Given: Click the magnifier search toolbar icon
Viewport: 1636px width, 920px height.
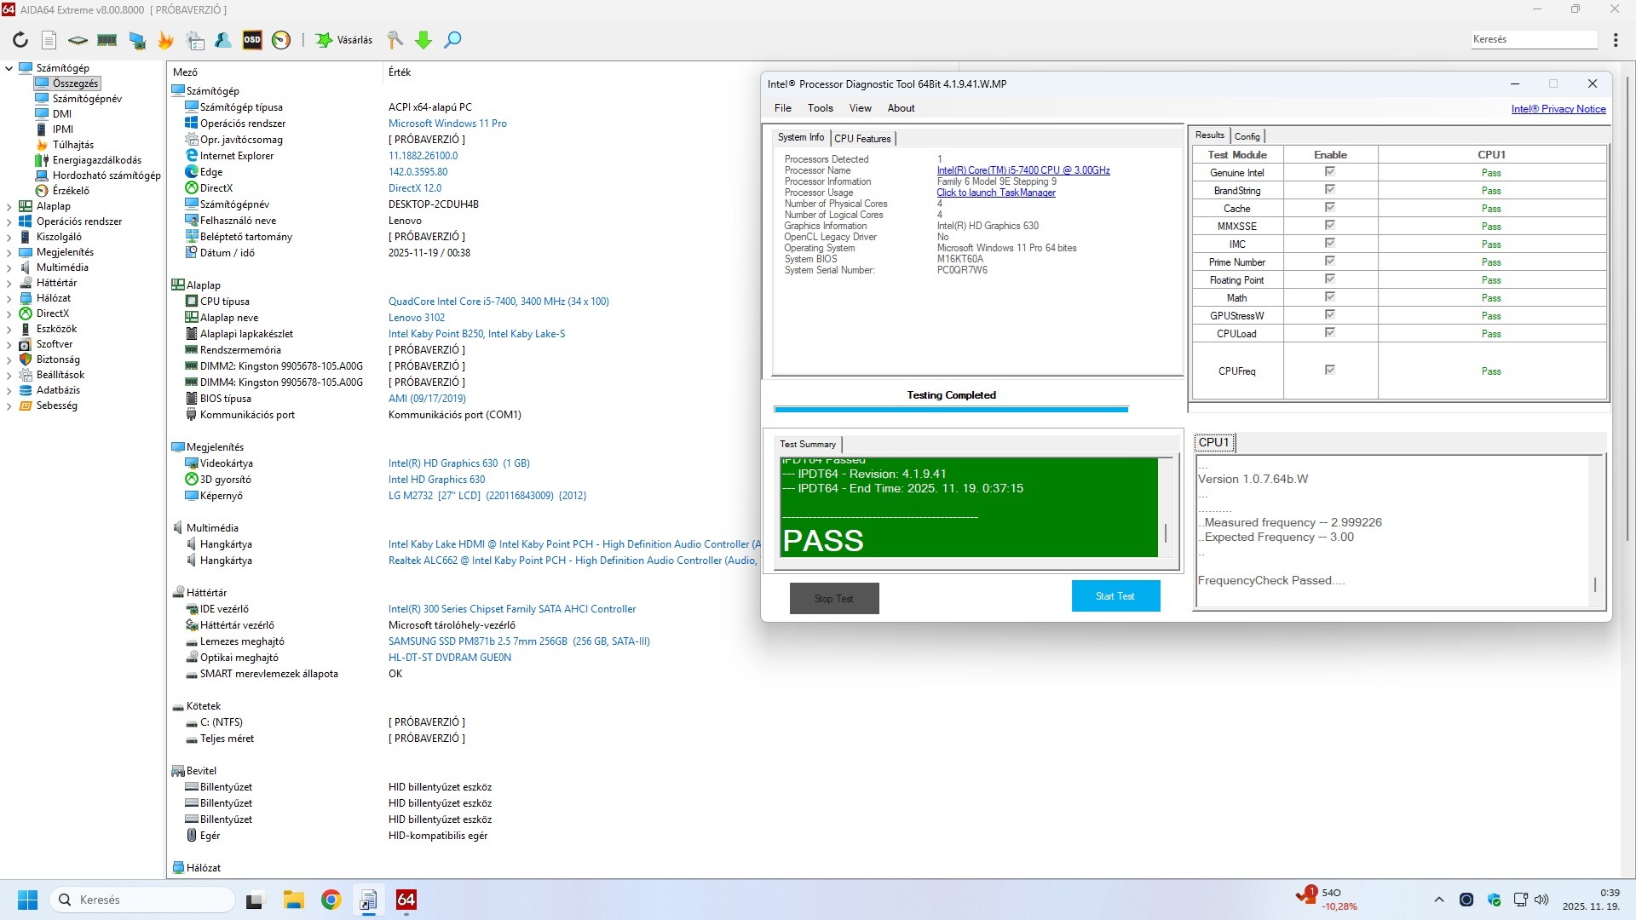Looking at the screenshot, I should click(x=452, y=40).
